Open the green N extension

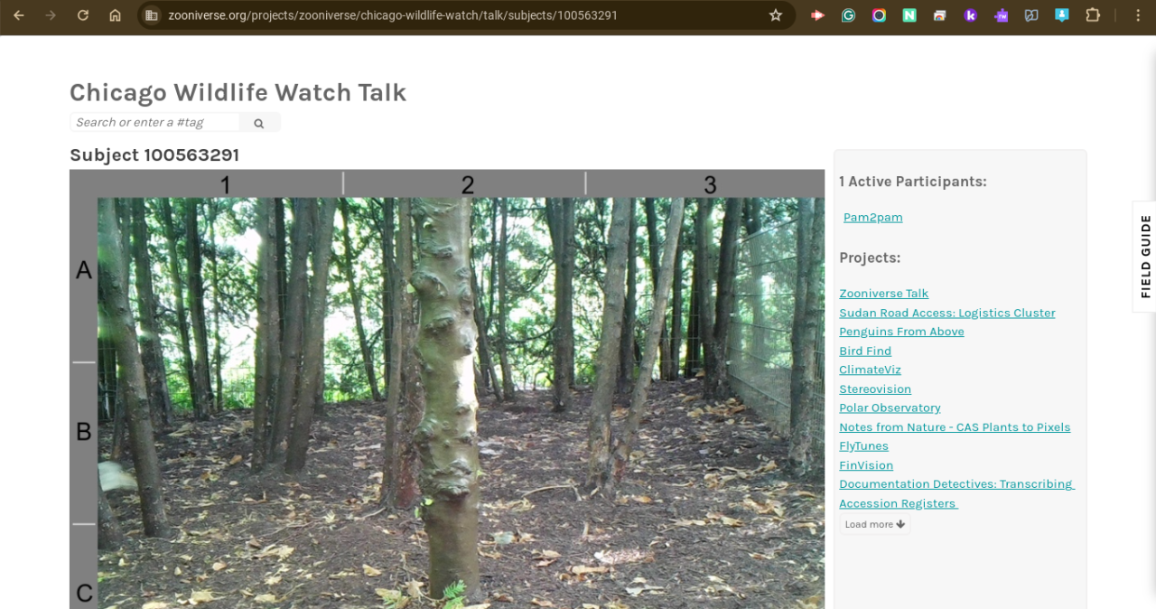click(x=909, y=15)
